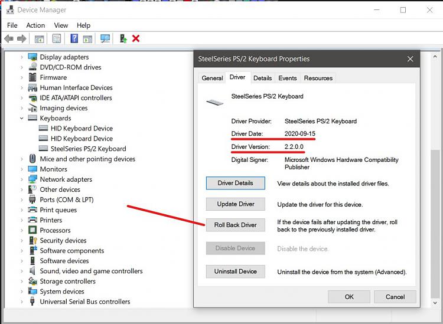443x324 pixels.
Task: Click the Other devices question icon
Action: coord(32,189)
